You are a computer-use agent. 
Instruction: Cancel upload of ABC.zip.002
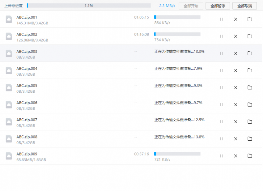[235, 36]
